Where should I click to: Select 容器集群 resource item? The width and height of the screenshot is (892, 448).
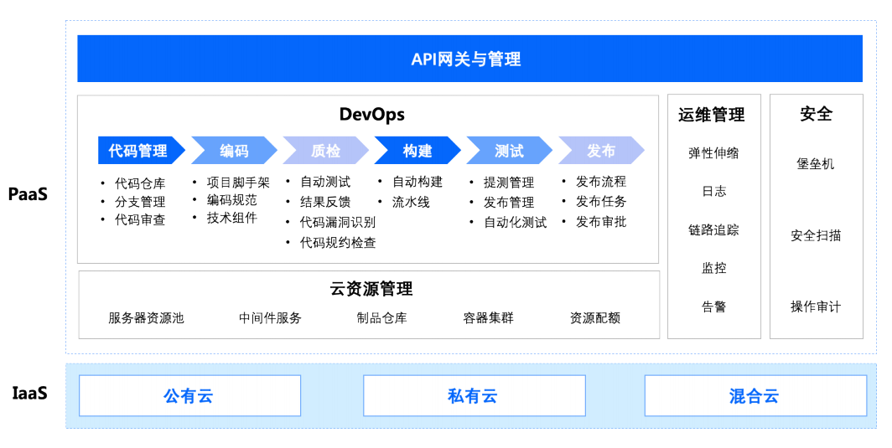[x=488, y=318]
